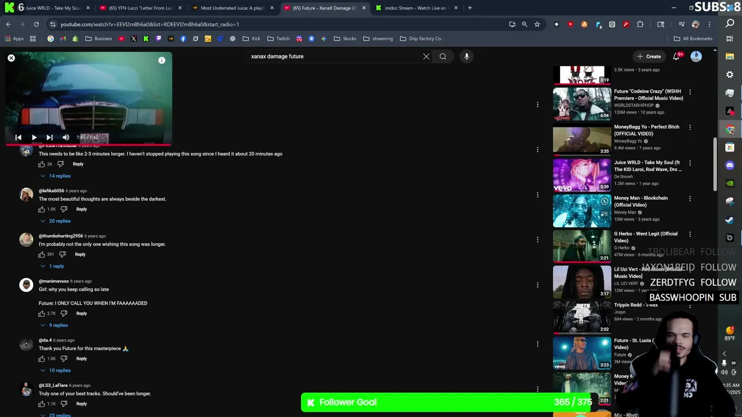Expand 10 replies thread
Viewport: 742px width, 417px height.
(x=56, y=370)
